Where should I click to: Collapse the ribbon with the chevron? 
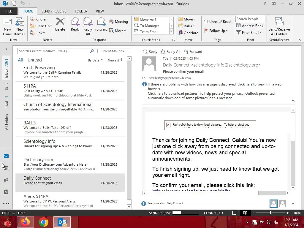coord(300,40)
